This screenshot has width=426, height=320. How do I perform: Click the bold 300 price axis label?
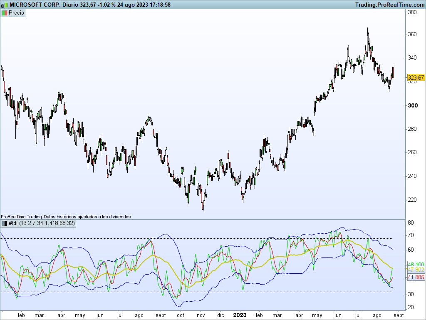coord(413,105)
